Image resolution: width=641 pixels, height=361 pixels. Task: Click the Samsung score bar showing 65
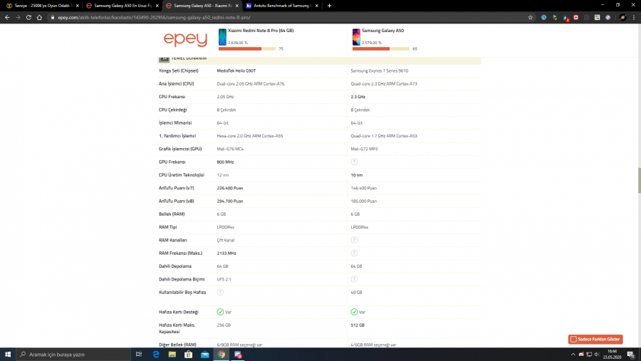380,48
